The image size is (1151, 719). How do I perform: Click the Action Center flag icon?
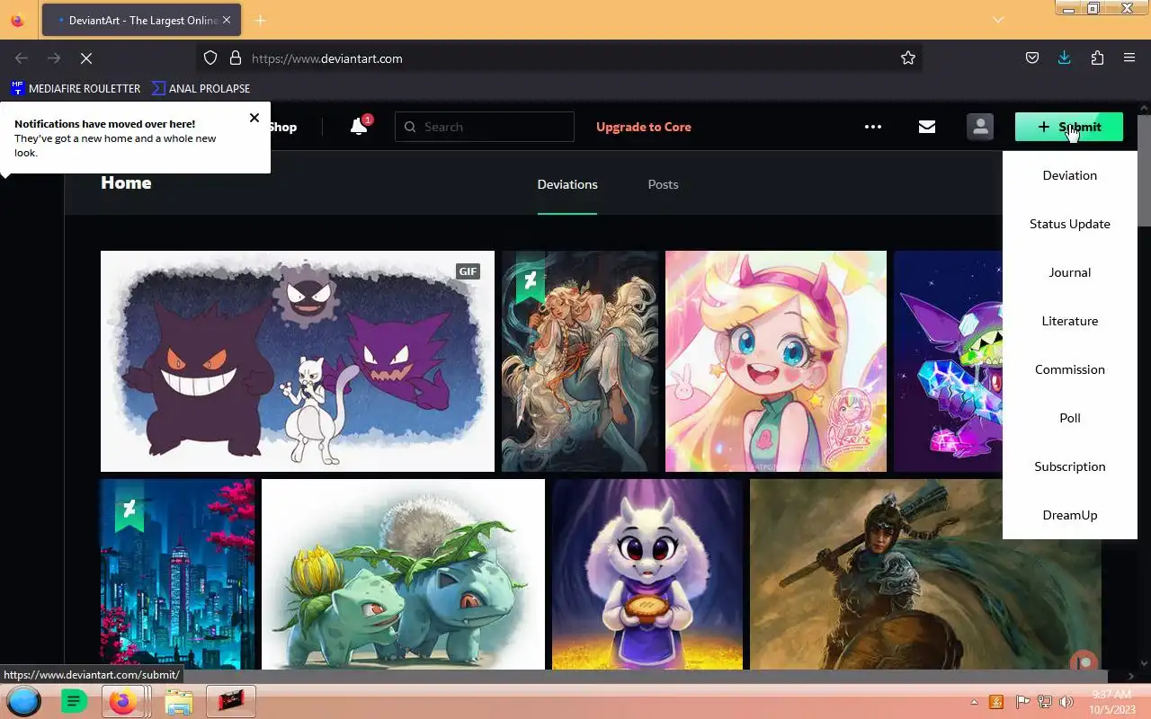[1022, 702]
